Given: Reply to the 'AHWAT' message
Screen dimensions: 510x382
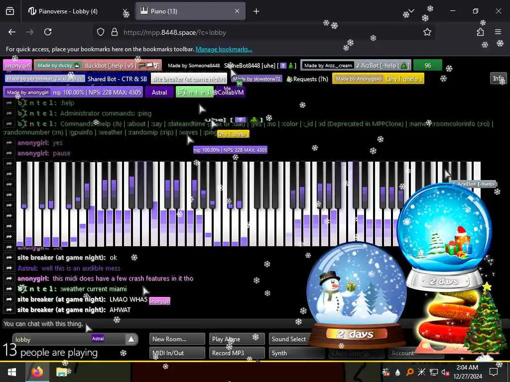Looking at the screenshot, I should [9, 309].
